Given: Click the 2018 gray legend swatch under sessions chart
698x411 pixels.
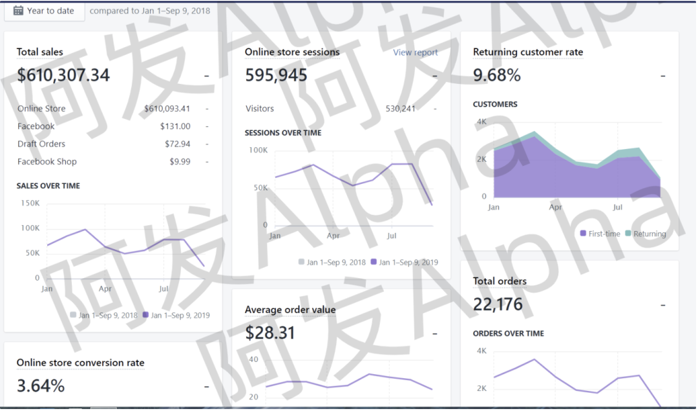Looking at the screenshot, I should (301, 262).
